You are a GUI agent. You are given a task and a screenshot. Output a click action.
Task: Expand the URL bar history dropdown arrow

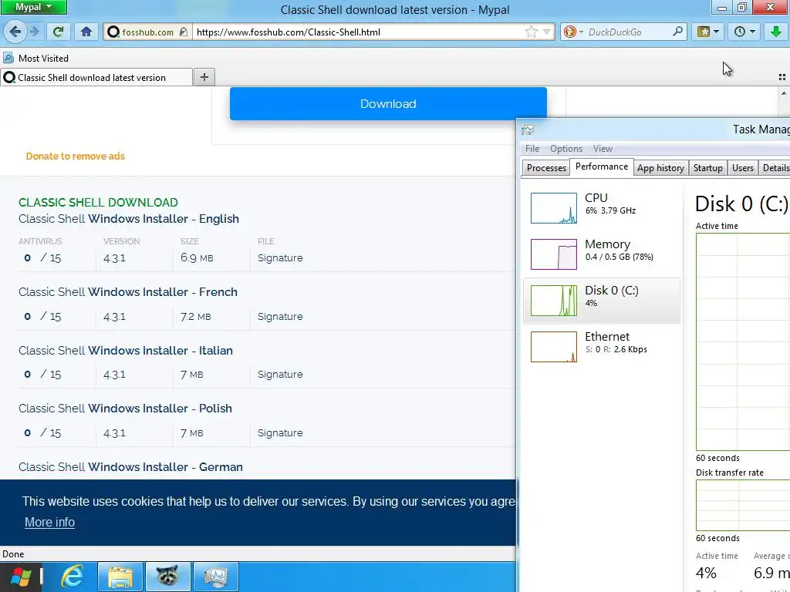coord(547,32)
